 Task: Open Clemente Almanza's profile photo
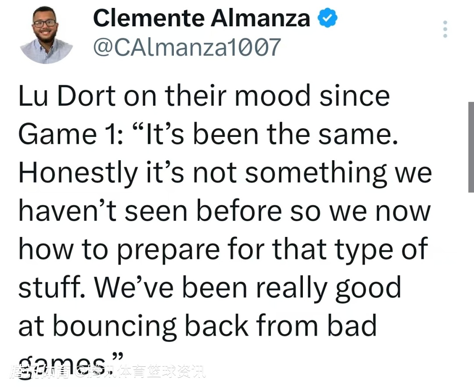47,35
